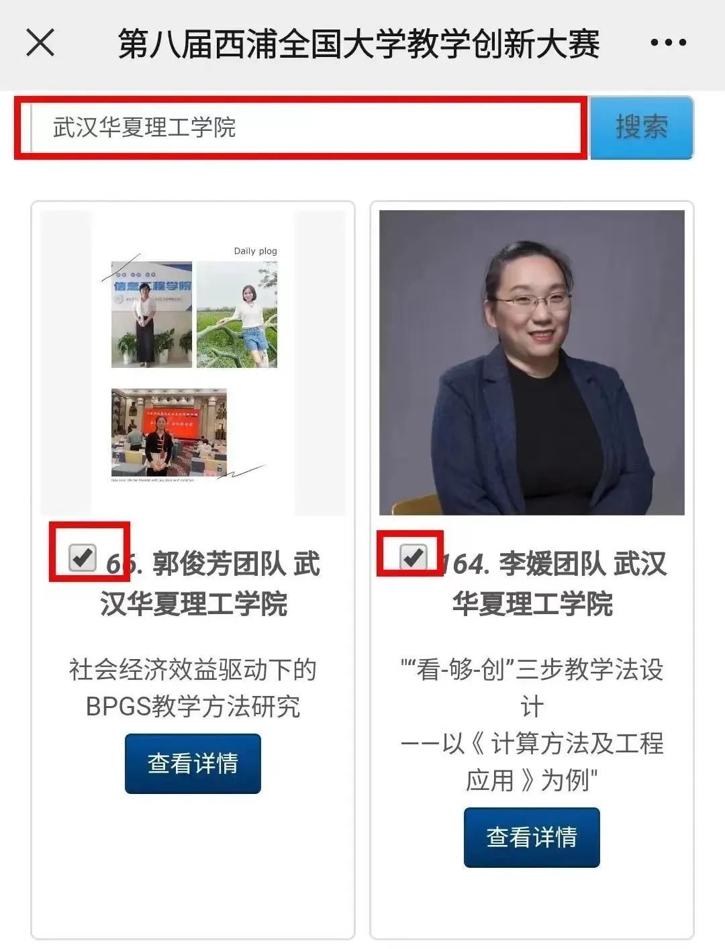
Task: Open the 李媛 portrait photo
Action: [532, 363]
